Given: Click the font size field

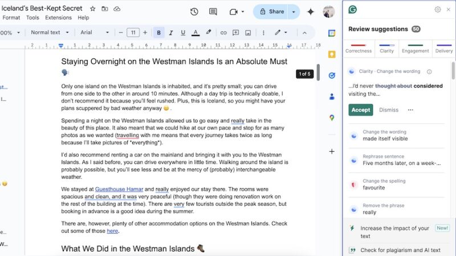Looking at the screenshot, I should (133, 32).
